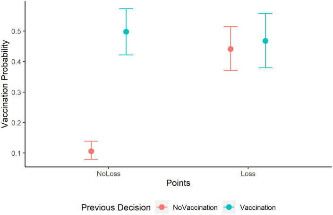Click the Vaccination Probability y-axis title
This screenshot has height=215, width=333.
coord(5,84)
